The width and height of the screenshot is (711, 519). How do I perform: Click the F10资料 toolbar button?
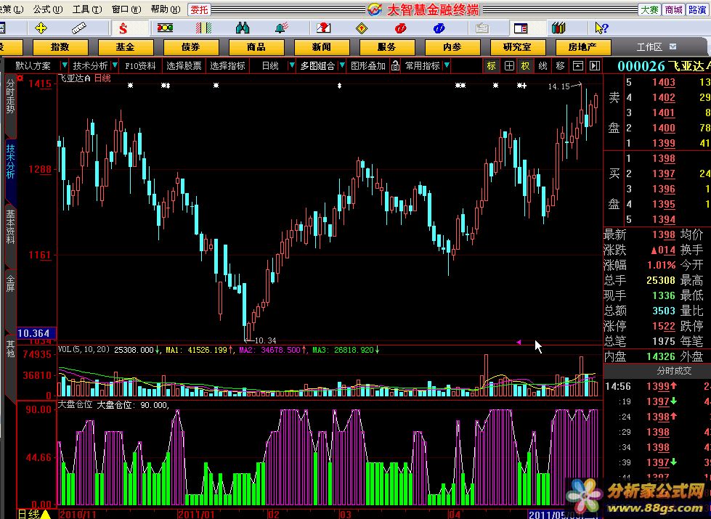coord(140,66)
